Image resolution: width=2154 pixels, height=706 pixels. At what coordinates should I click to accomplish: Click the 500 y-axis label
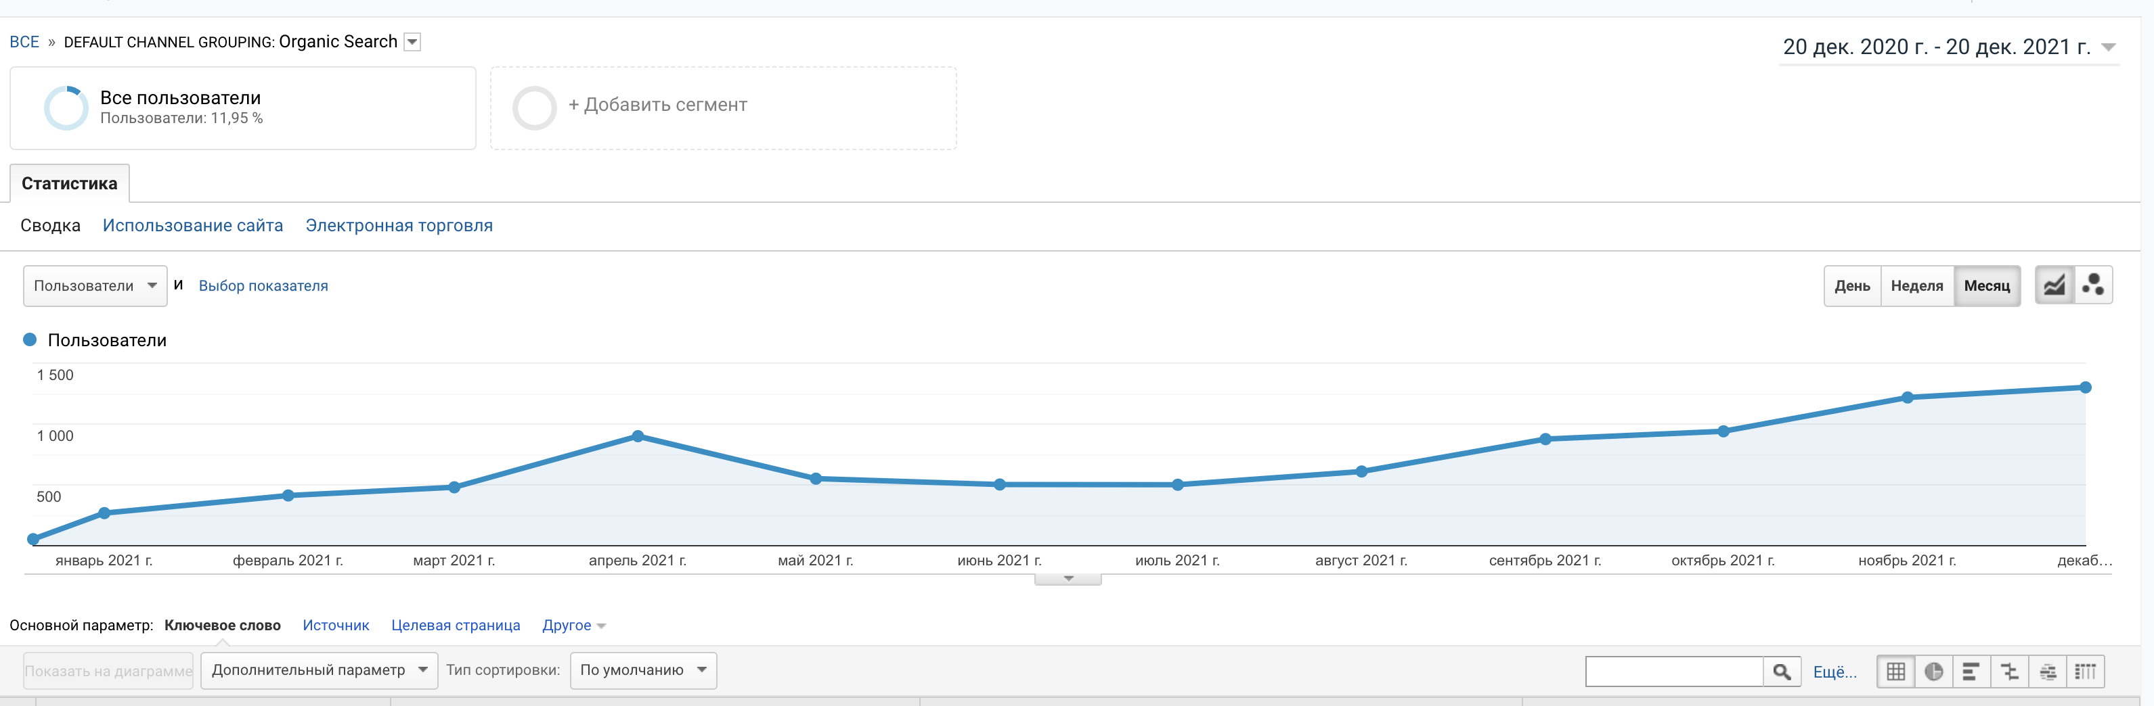49,497
